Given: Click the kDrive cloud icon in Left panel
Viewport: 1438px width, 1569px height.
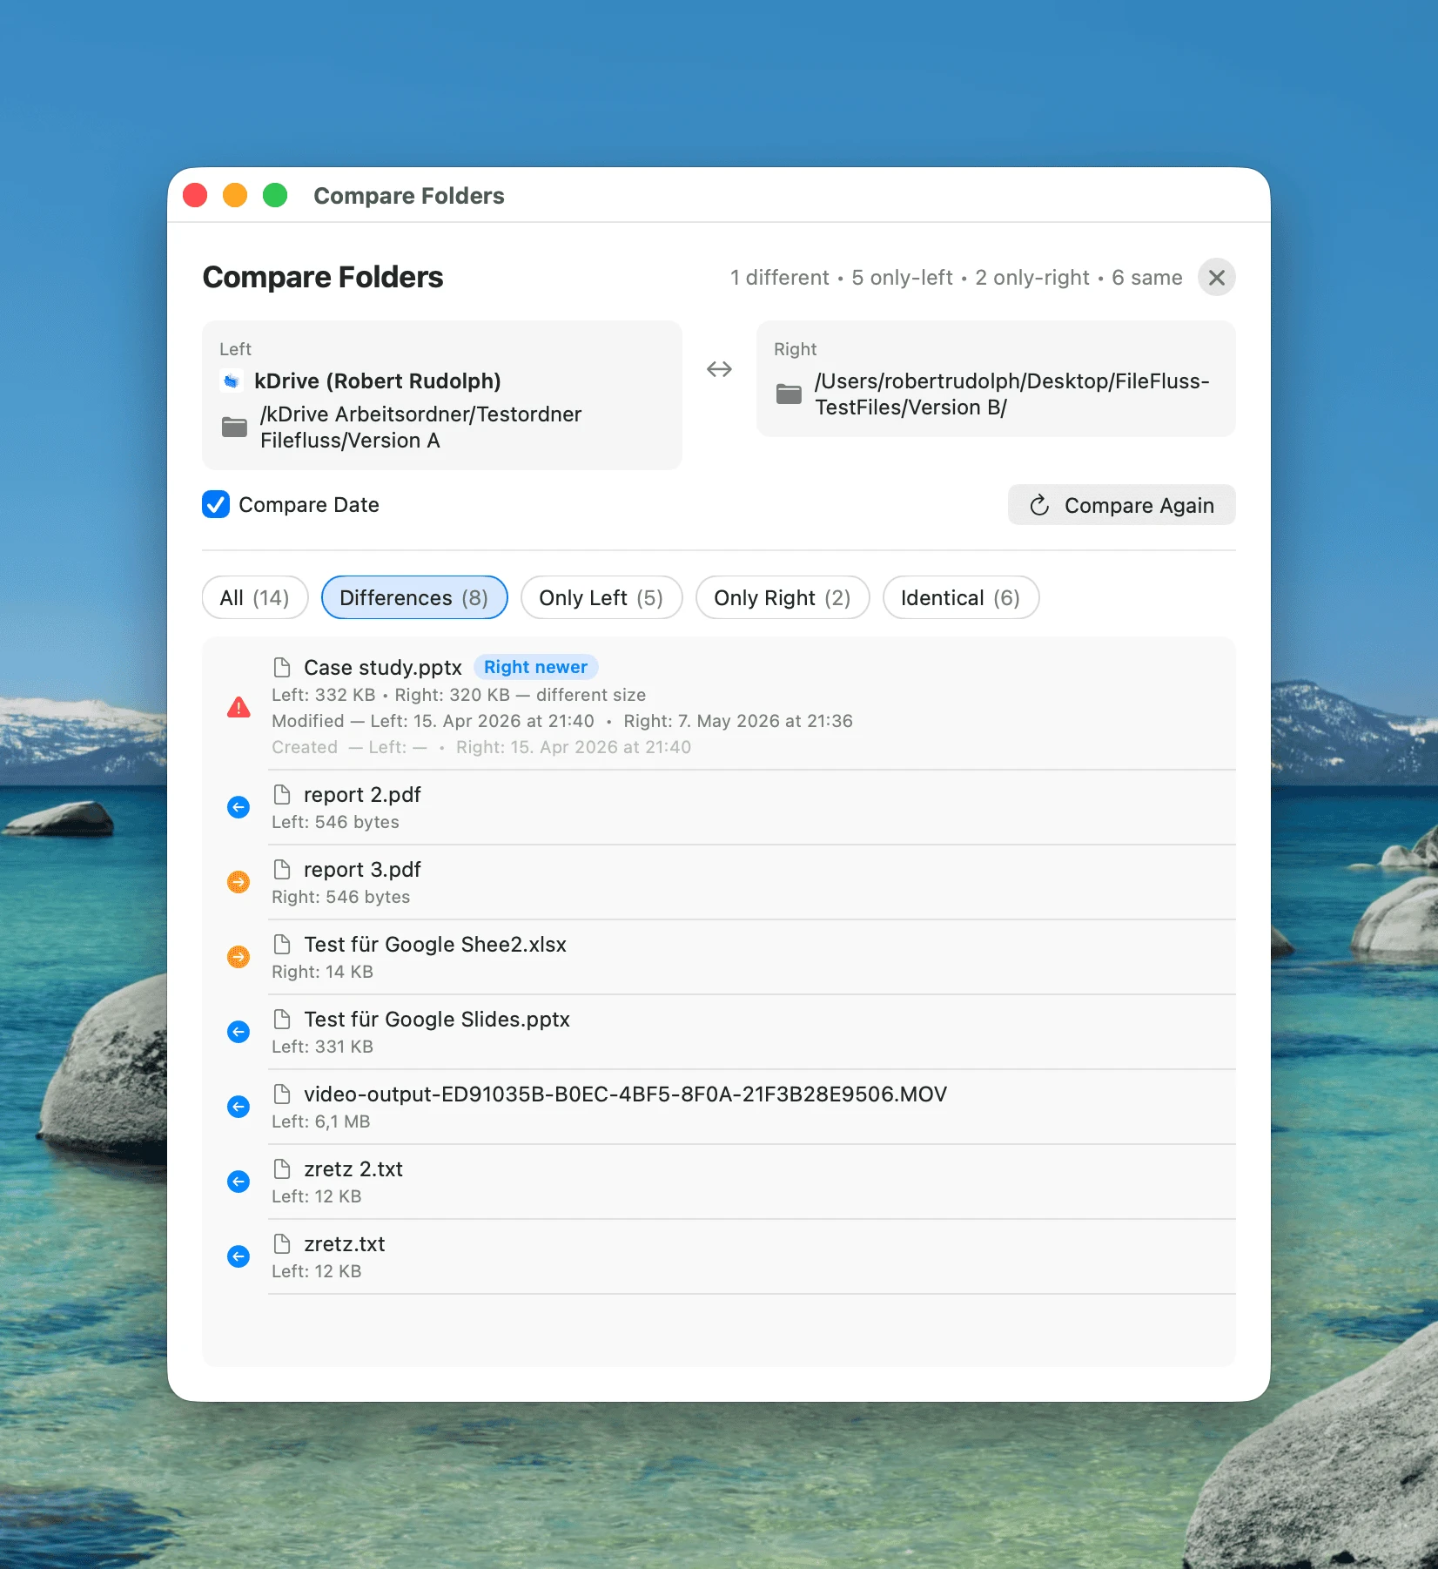Looking at the screenshot, I should pos(232,381).
